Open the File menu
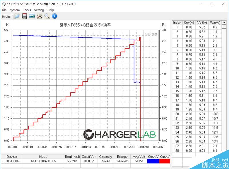This screenshot has width=229, height=169. coord(4,10)
